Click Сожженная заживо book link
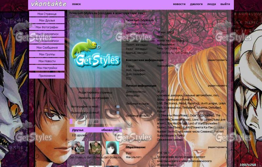 pos(170,139)
